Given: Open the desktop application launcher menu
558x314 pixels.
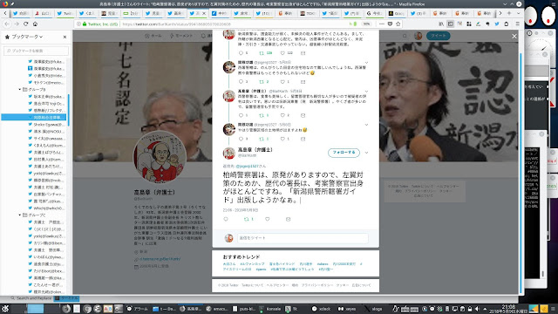Looking at the screenshot, I should (x=5, y=309).
